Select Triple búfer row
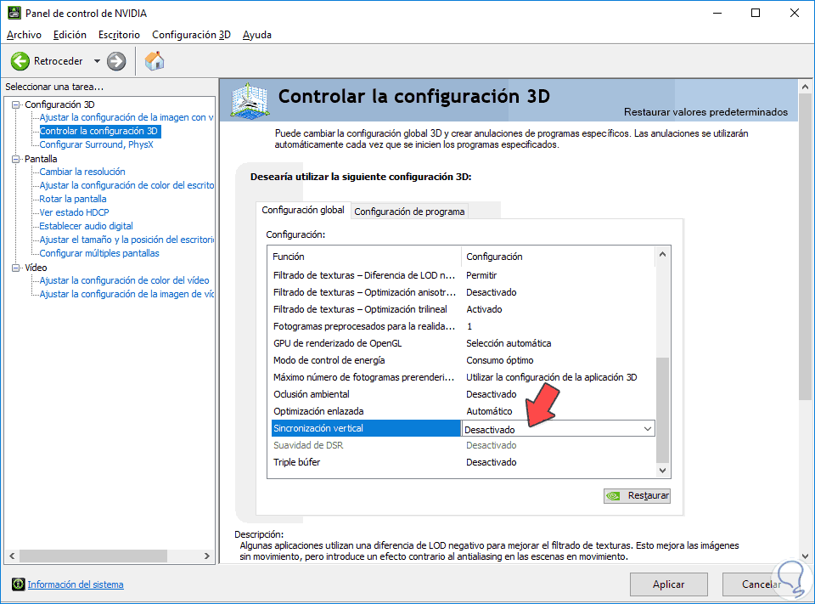Viewport: 815px width, 604px height. [x=463, y=462]
